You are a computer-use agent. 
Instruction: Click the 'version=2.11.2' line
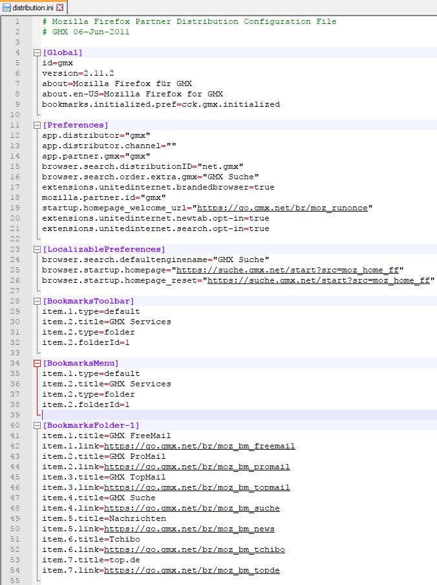[78, 74]
